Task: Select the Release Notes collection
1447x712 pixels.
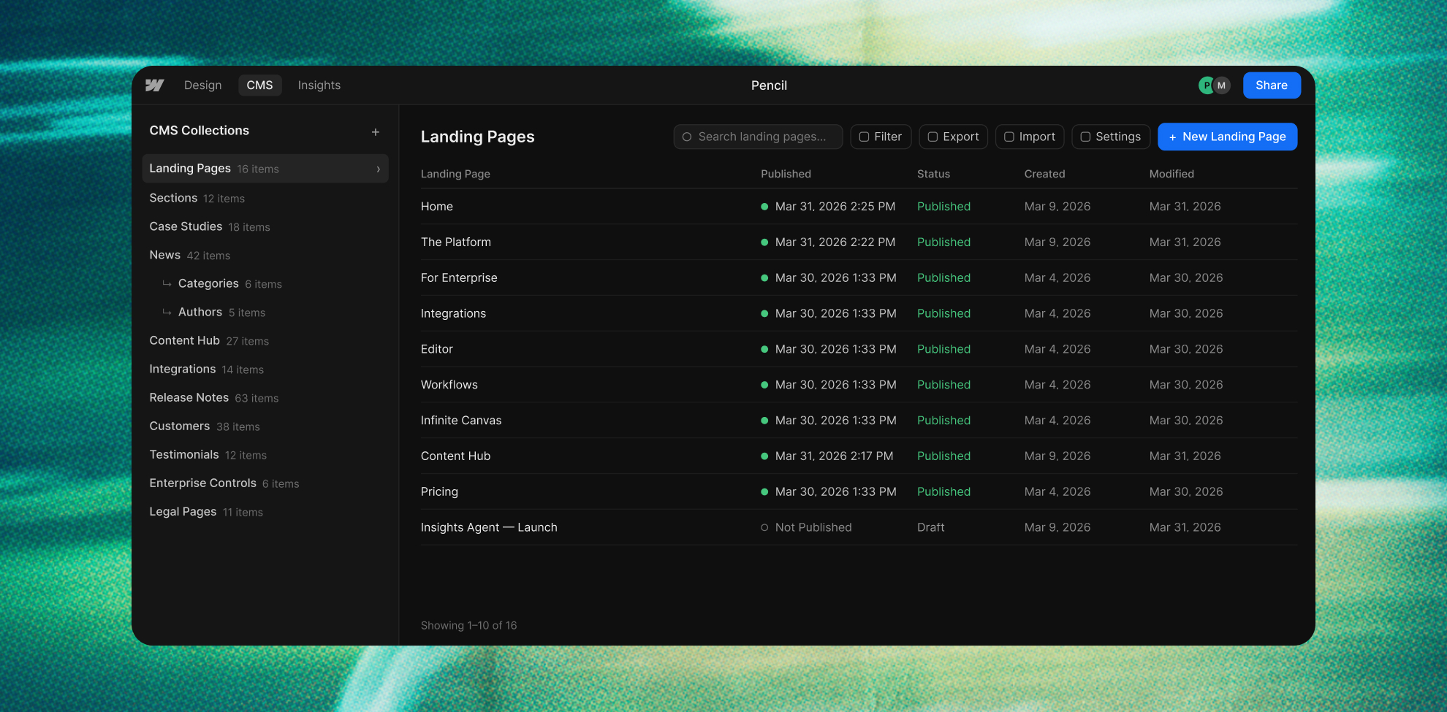Action: click(x=265, y=397)
